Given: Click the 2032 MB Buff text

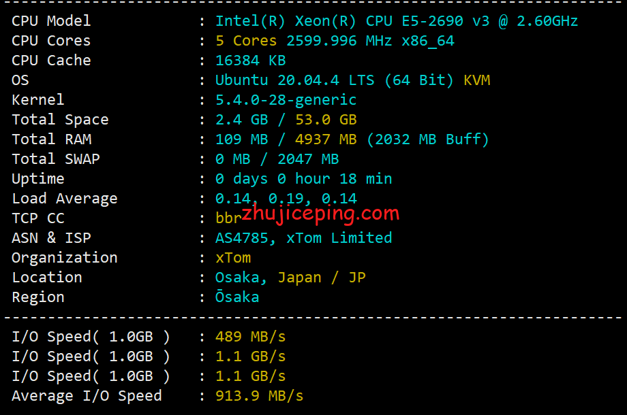Looking at the screenshot, I should [428, 139].
